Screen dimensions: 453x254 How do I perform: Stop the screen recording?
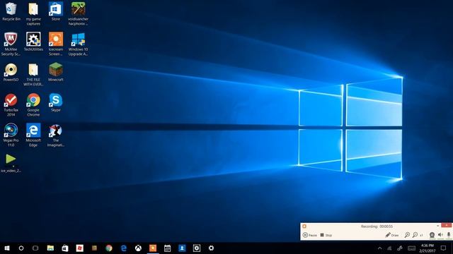(326, 235)
